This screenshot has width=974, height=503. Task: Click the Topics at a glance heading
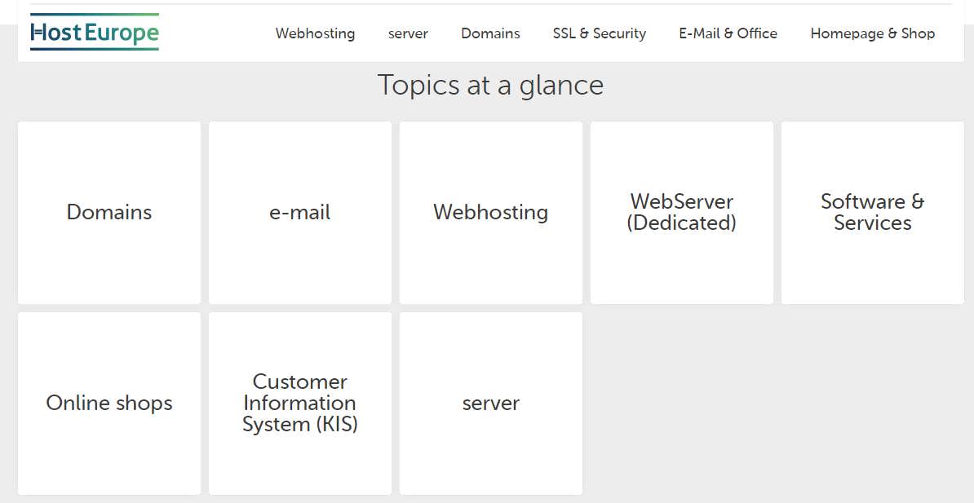[x=490, y=86]
